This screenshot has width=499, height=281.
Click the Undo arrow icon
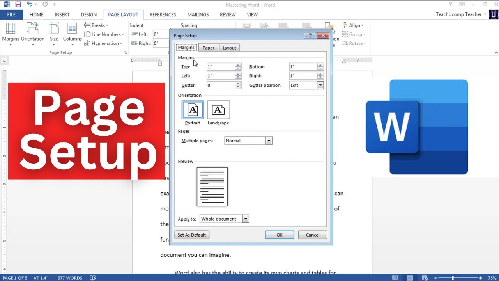pos(30,5)
